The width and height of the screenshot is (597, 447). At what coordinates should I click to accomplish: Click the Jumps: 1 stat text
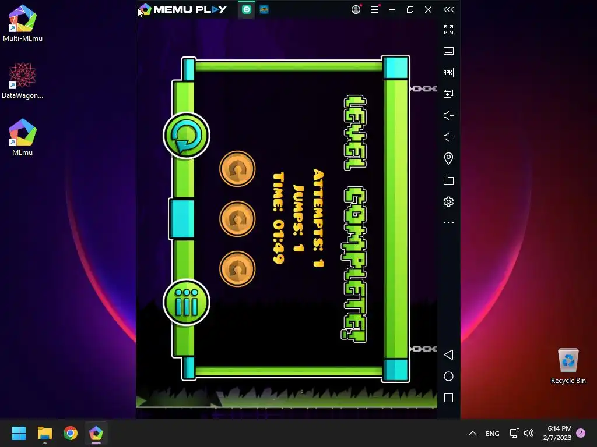coord(298,218)
